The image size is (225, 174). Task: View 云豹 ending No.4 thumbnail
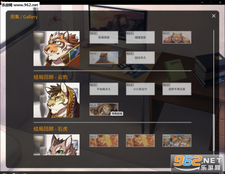[x=104, y=109]
